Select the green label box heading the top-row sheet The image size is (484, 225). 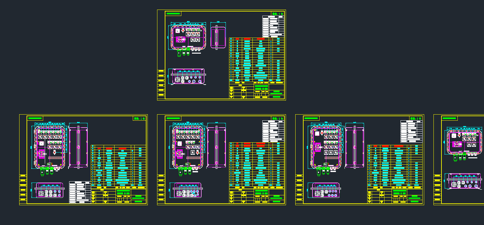(173, 13)
